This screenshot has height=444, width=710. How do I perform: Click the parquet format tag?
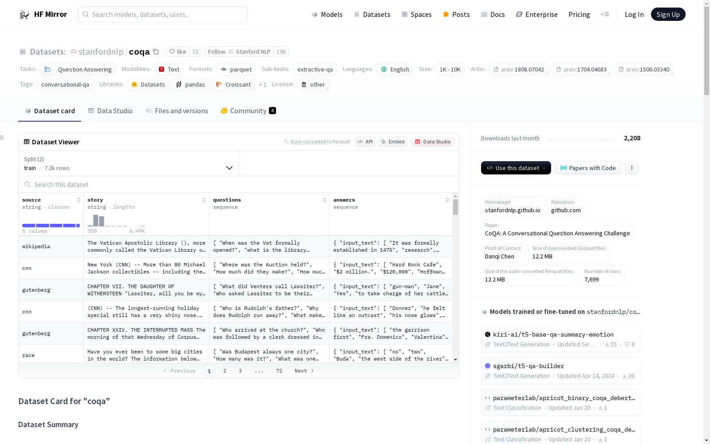point(236,69)
